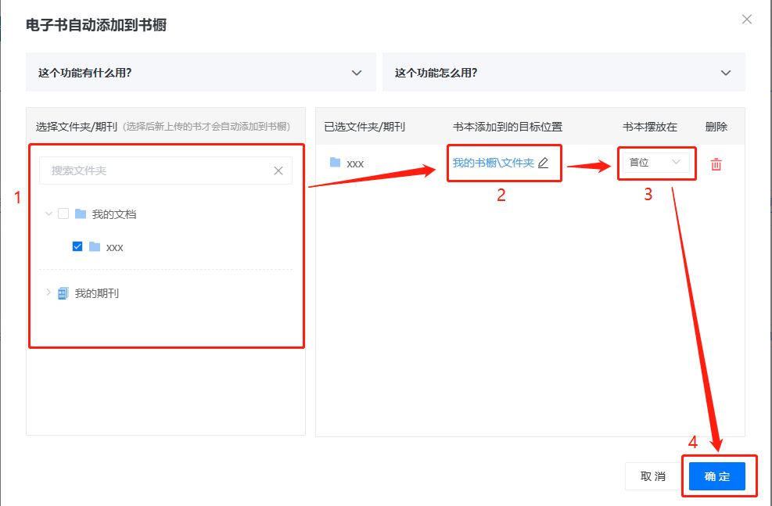Expand the 这个功能有什么用? section
The image size is (772, 506).
tap(201, 73)
